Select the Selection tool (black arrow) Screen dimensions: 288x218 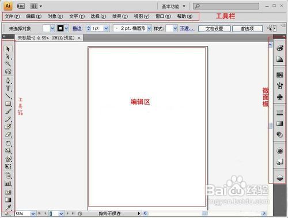tap(8, 49)
